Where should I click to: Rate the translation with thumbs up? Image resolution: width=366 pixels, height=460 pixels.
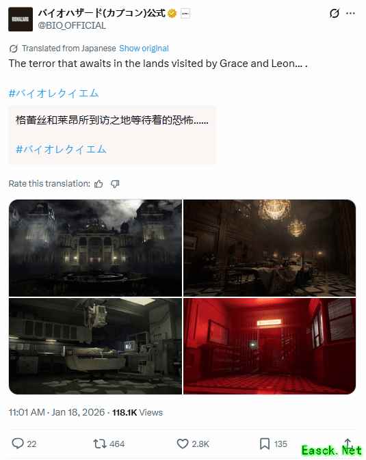pyautogui.click(x=99, y=184)
